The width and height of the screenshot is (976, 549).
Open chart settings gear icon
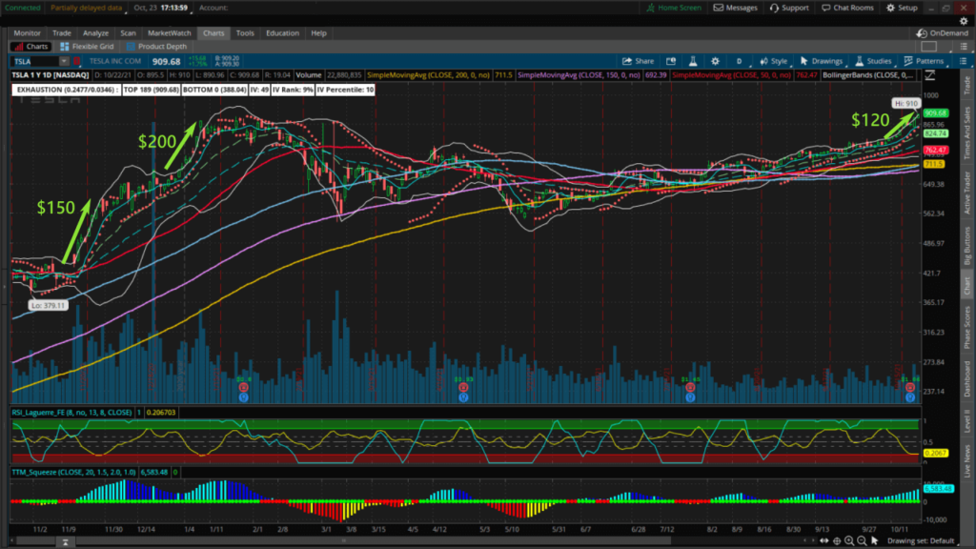[x=713, y=60]
